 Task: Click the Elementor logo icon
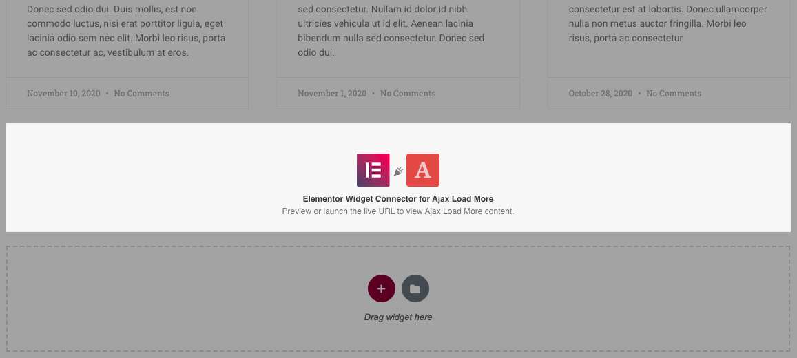[373, 170]
